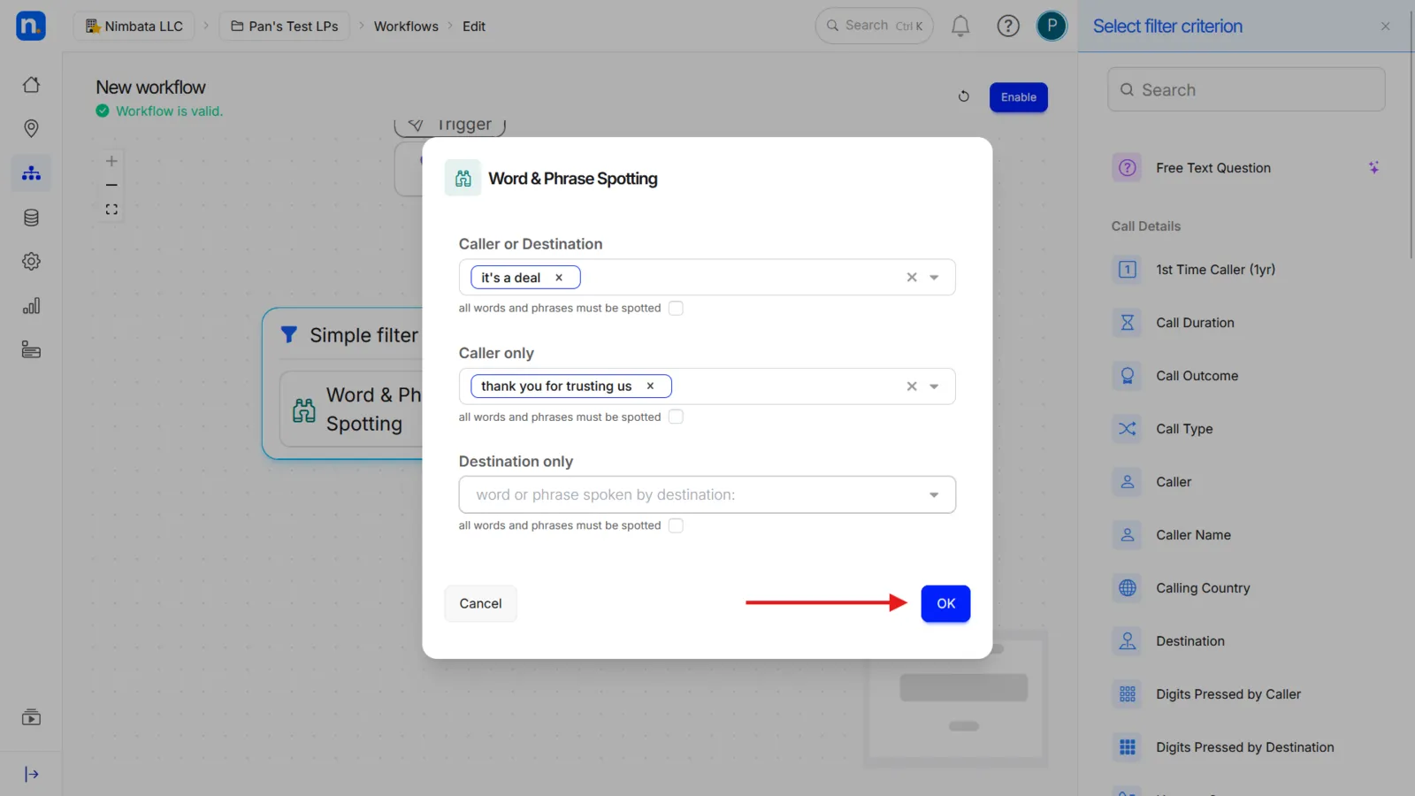Open the workflows sidebar icon
Screen dimensions: 1415x796
pyautogui.click(x=31, y=173)
